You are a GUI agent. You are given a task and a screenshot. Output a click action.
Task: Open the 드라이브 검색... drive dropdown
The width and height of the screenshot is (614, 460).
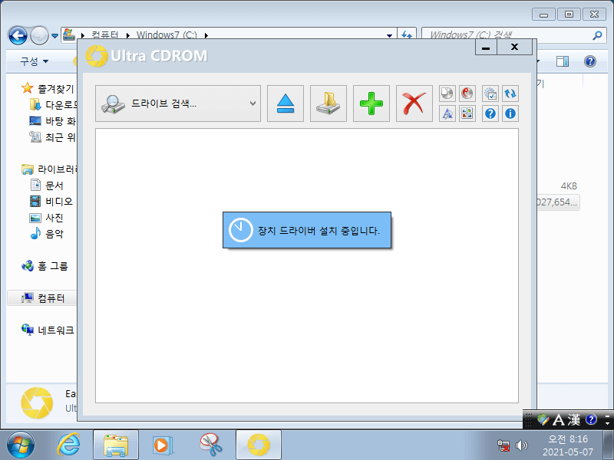point(178,103)
